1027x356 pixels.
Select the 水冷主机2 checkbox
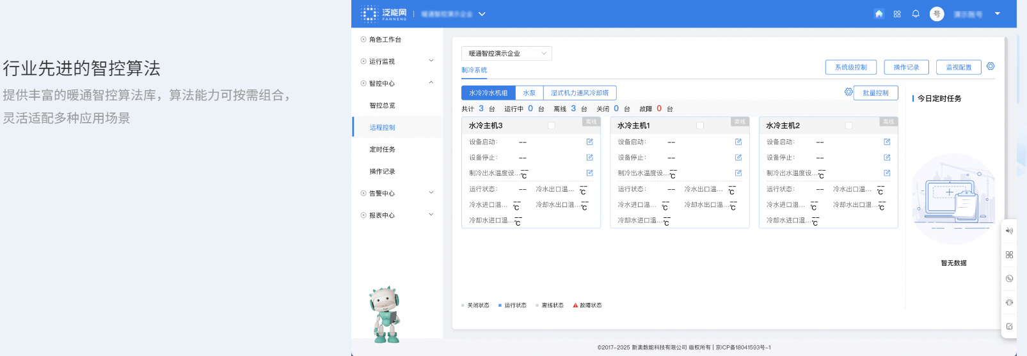click(849, 126)
